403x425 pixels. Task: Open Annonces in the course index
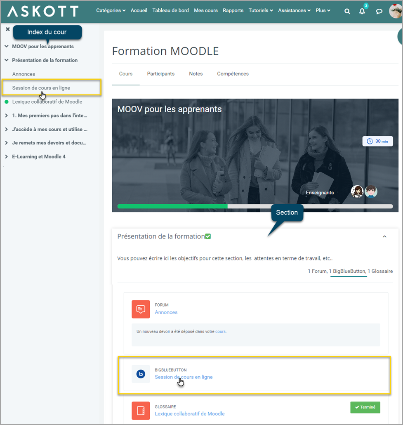pos(24,74)
